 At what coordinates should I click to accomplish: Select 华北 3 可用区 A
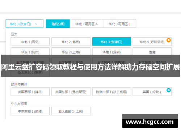pos(87,24)
